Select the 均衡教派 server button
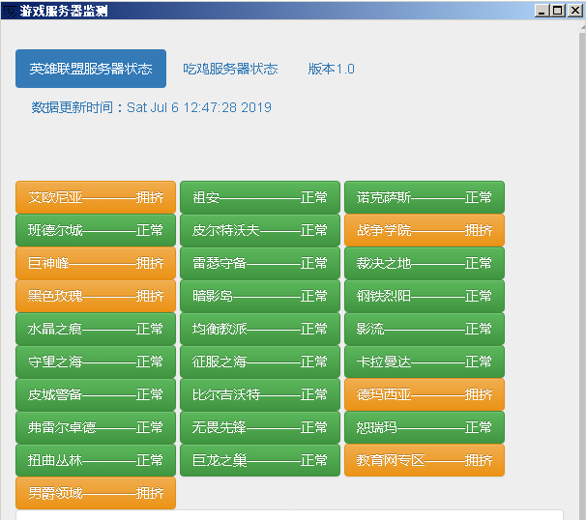Screen dimensions: 586x520 point(260,329)
